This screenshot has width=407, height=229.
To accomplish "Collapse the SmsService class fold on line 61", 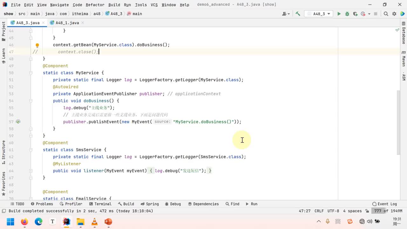I will pos(31,150).
